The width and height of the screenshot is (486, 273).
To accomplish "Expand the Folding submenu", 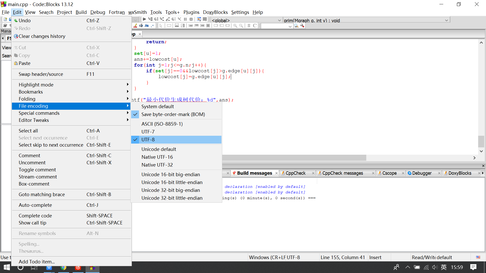I will pos(71,99).
